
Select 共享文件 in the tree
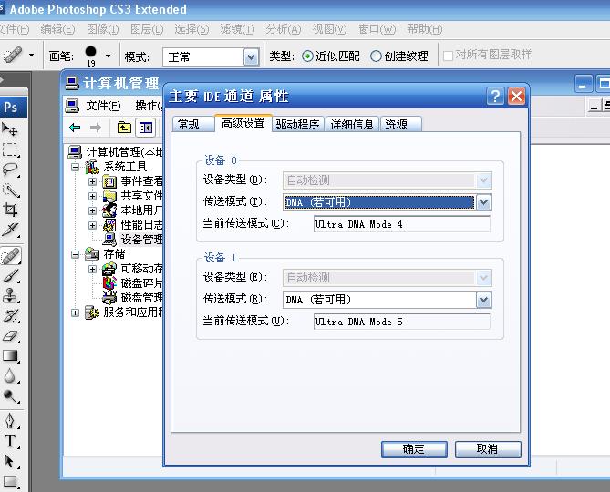coord(142,196)
